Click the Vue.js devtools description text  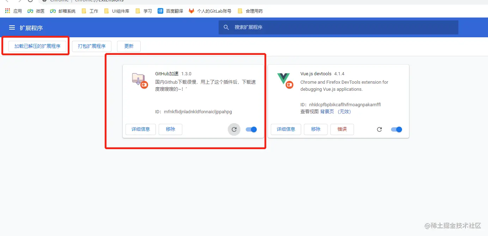344,85
